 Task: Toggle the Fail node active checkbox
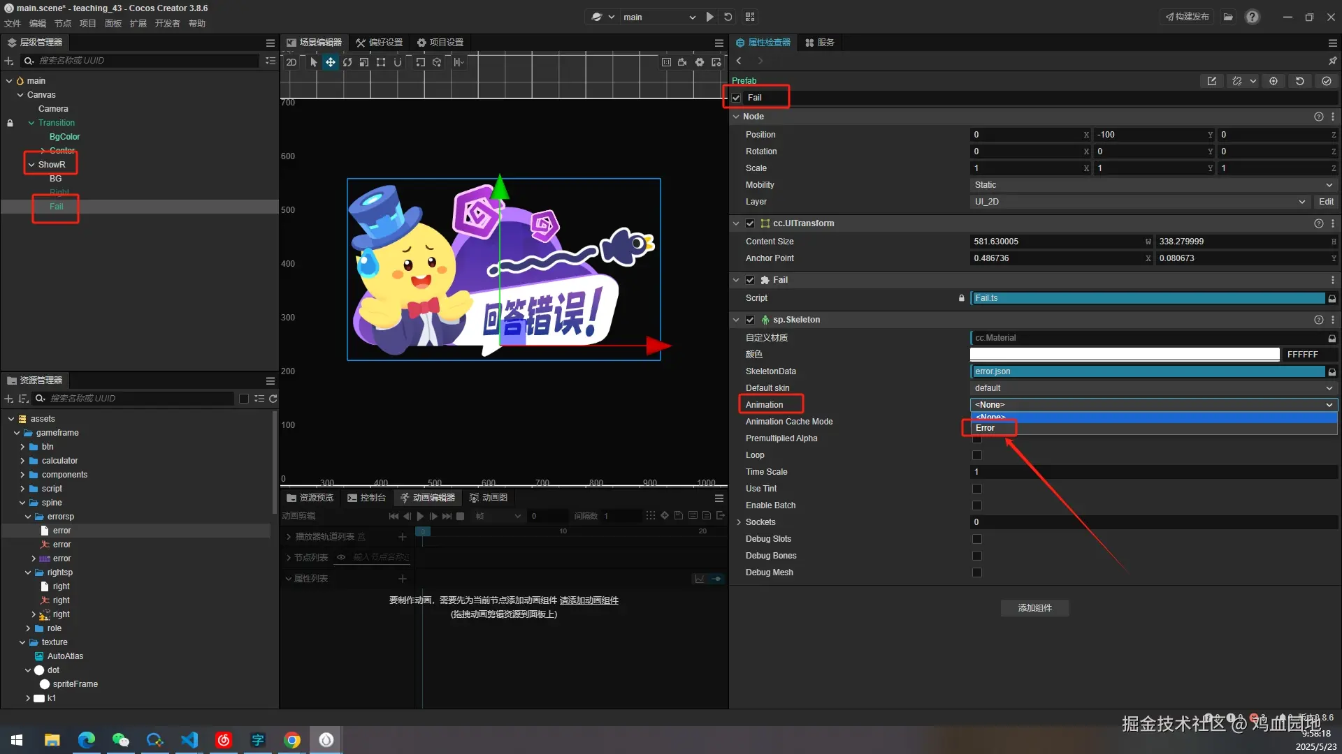point(736,98)
